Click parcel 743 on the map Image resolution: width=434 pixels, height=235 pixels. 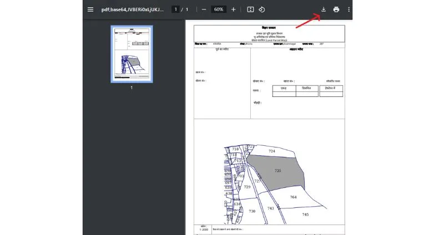270,208
